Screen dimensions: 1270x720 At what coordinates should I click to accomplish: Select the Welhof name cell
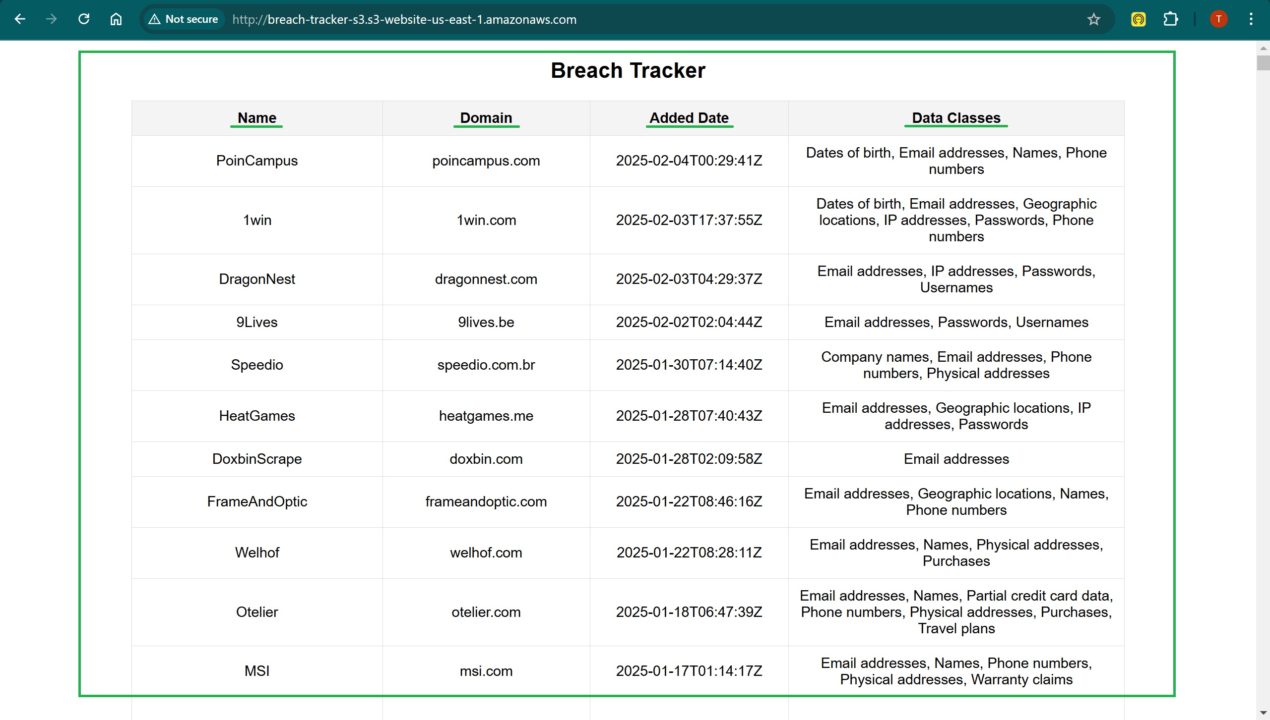[x=257, y=553]
